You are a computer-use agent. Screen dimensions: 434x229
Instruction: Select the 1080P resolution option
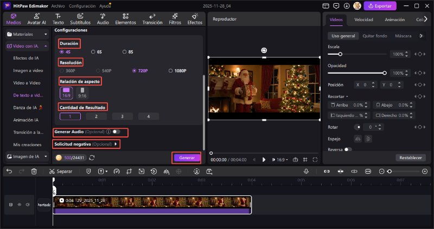click(177, 71)
